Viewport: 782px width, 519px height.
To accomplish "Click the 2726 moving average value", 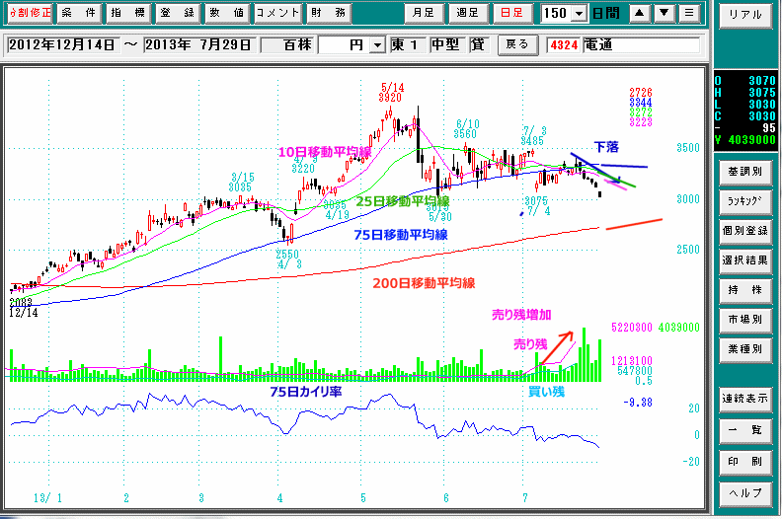I will pyautogui.click(x=641, y=93).
